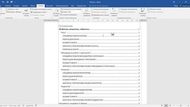Open the Главная ribbon tab
This screenshot has height=107, width=190.
point(8,6)
